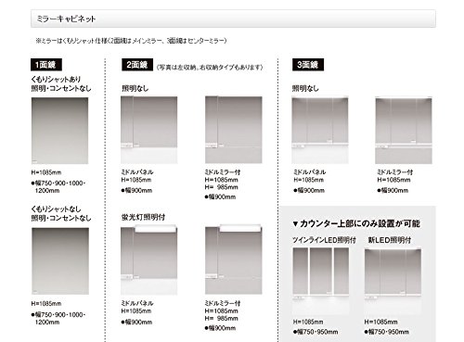
Task: Open 2面鏡 蛍光灯照明付 ミドルパネル image
Action: [148, 260]
